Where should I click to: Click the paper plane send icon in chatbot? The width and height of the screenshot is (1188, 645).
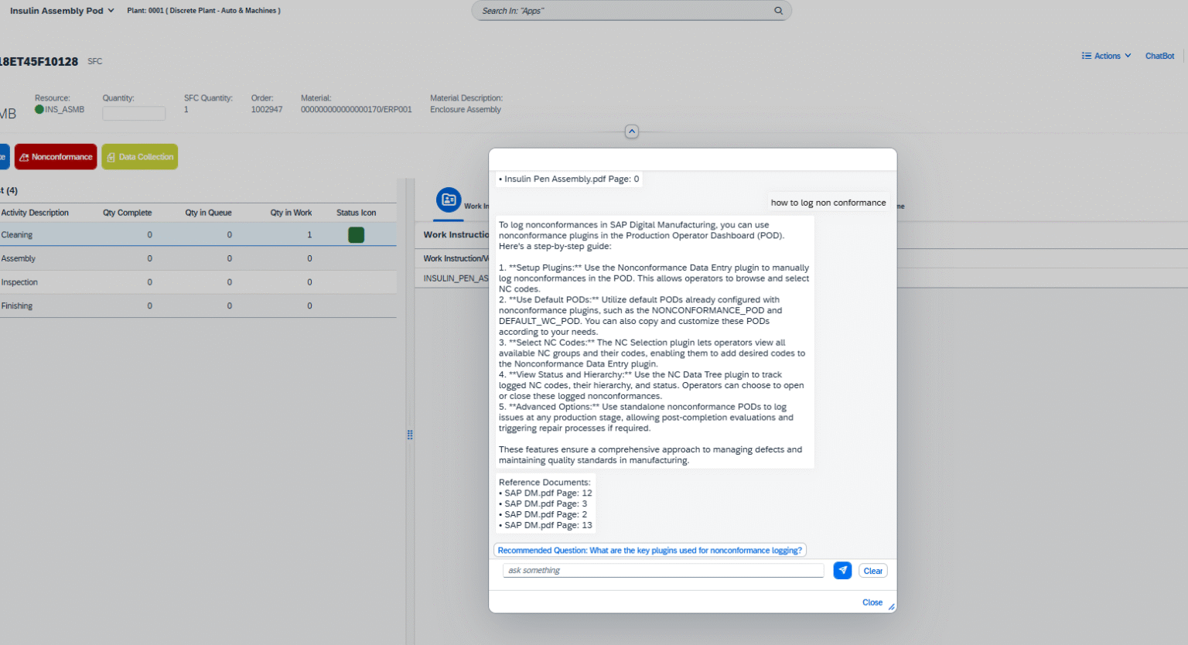[x=842, y=570]
